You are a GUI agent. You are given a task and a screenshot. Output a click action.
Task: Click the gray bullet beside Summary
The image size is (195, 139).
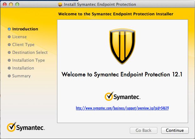pos(9,76)
